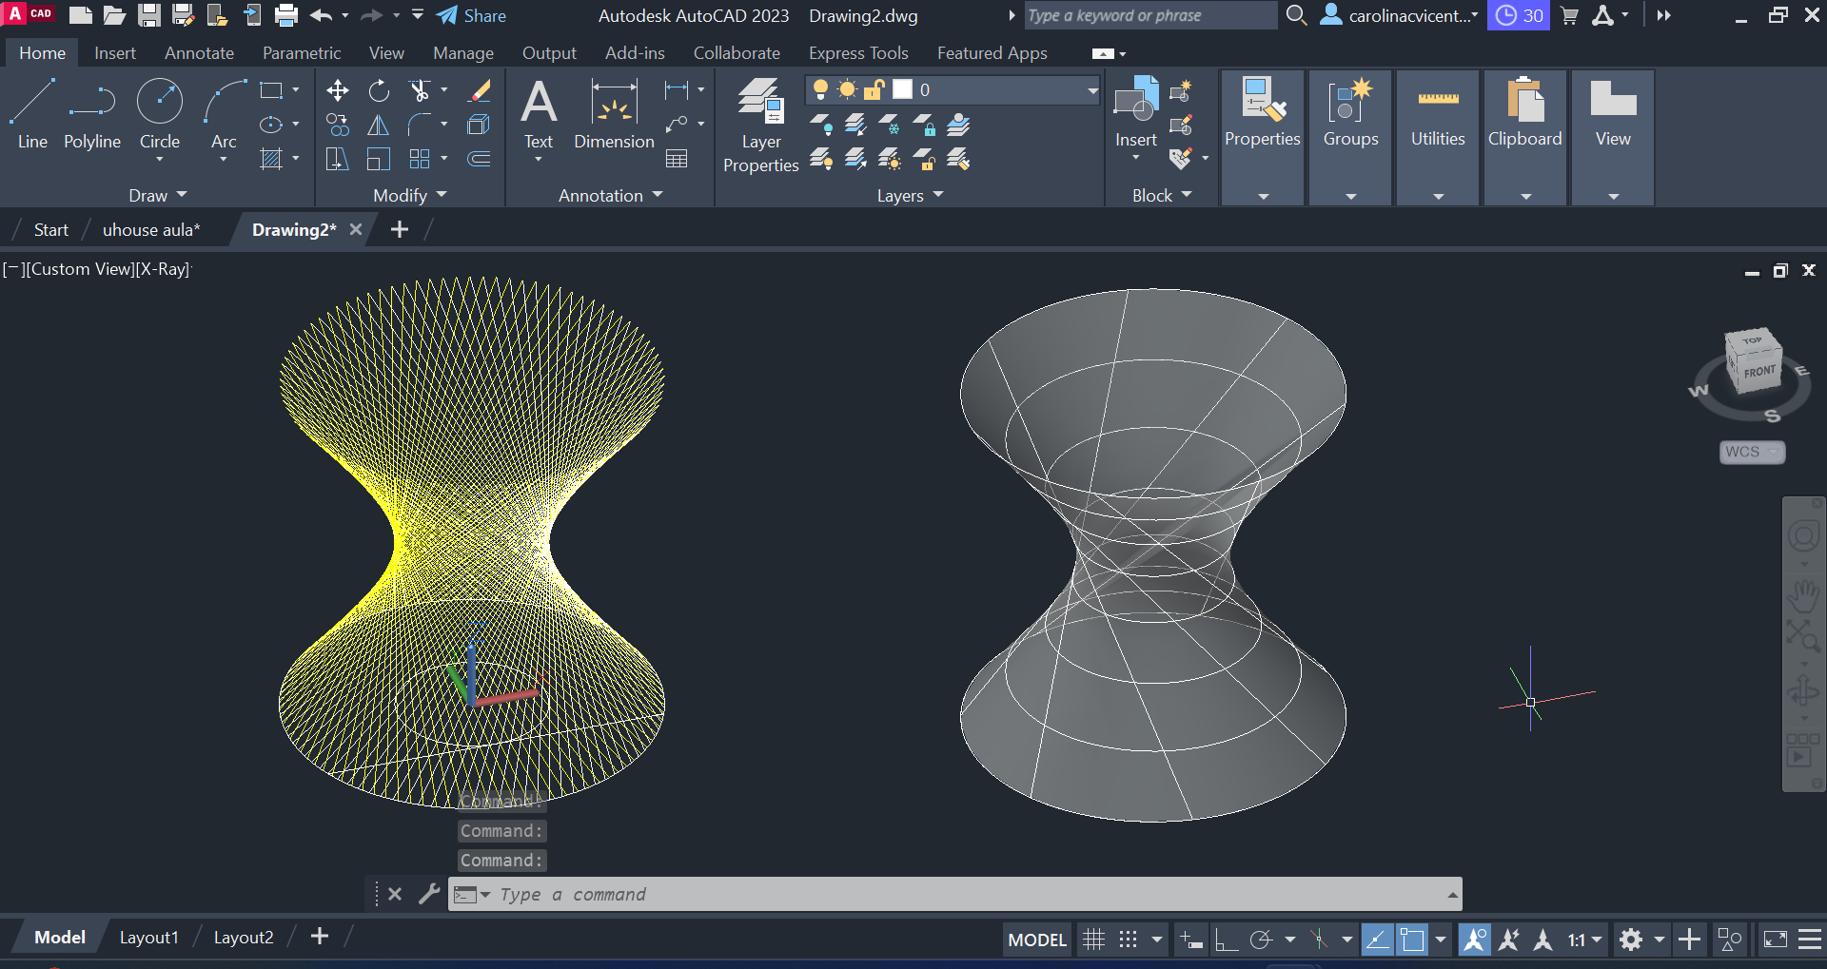Image resolution: width=1827 pixels, height=969 pixels.
Task: Click the Share button
Action: [472, 15]
